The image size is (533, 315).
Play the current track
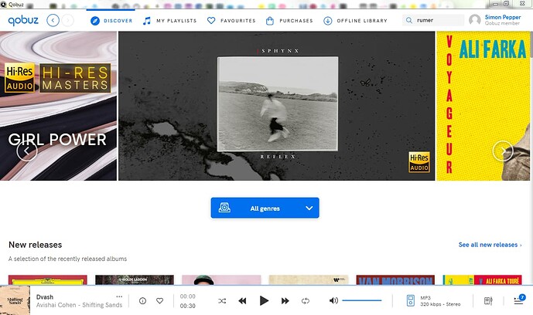pos(264,301)
